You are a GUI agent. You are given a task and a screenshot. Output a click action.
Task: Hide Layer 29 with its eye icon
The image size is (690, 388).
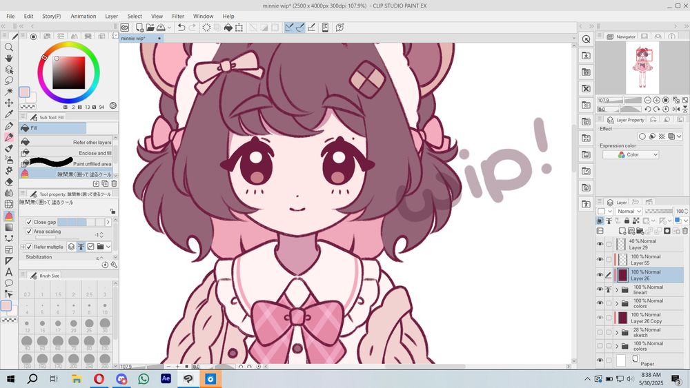(600, 245)
